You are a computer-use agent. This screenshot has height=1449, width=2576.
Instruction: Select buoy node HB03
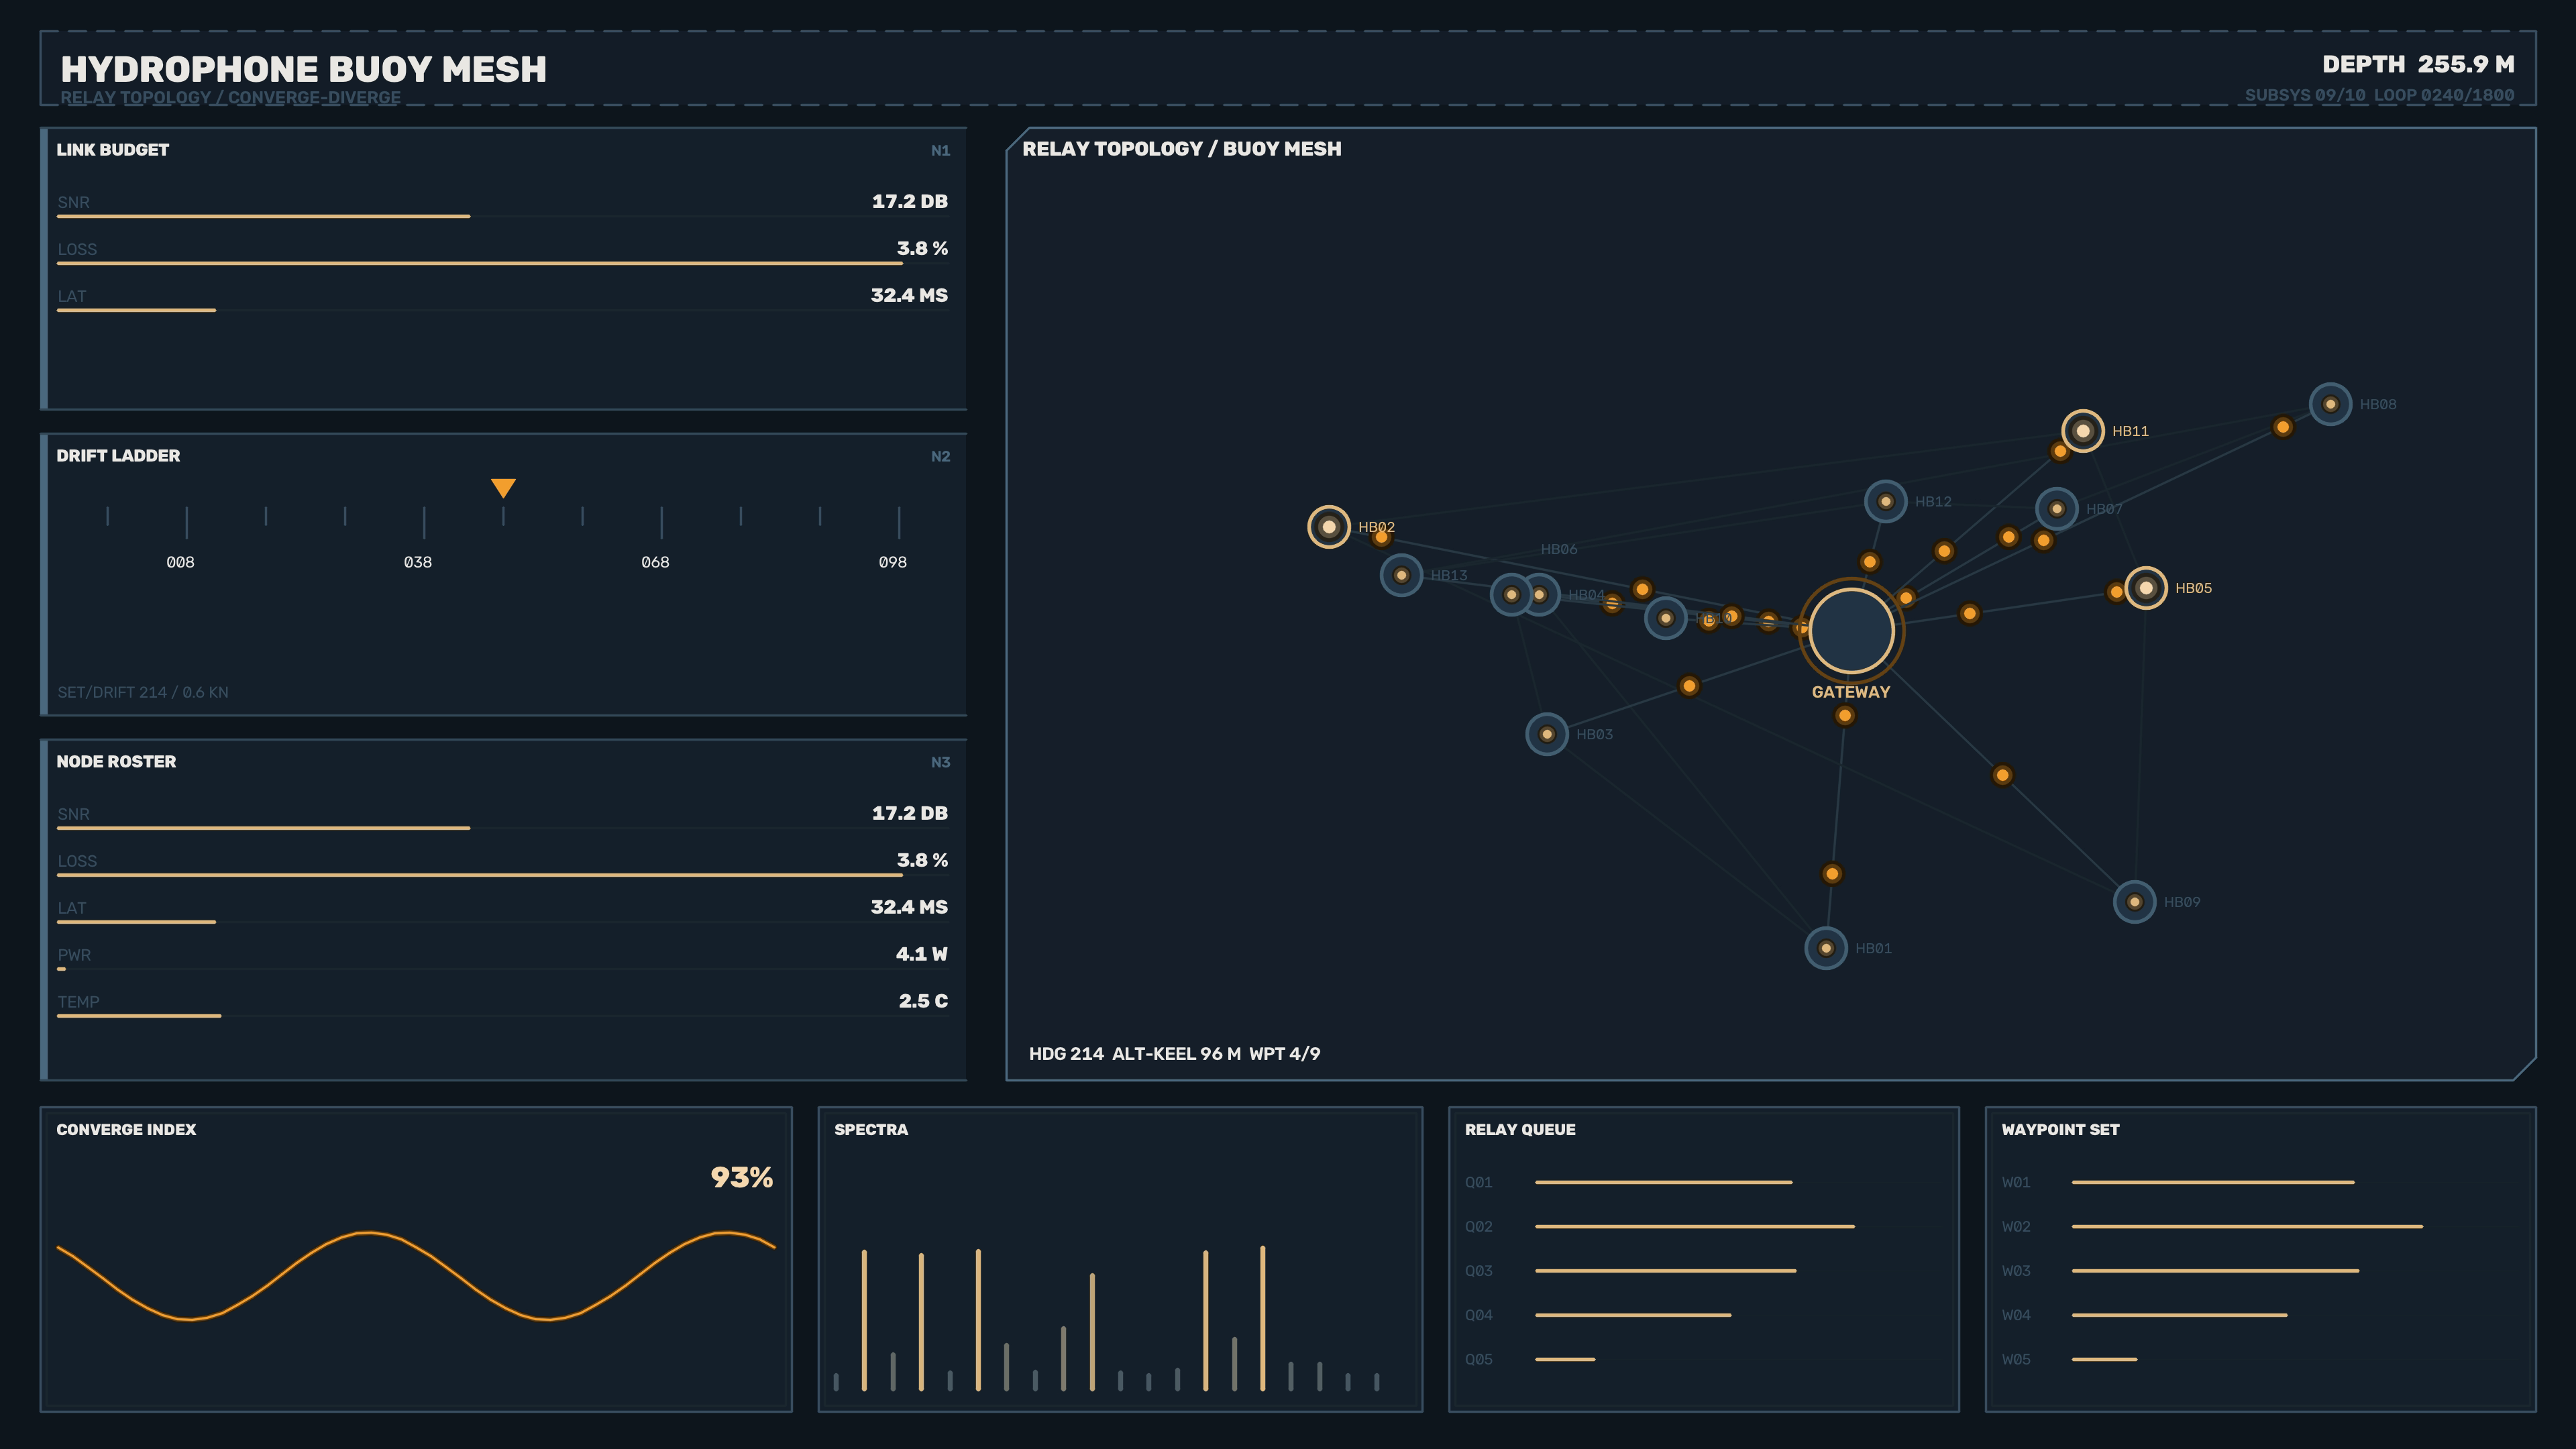pos(1546,734)
